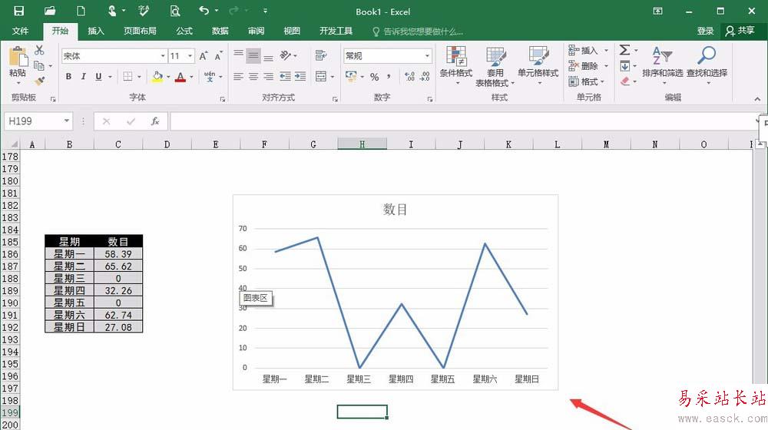Open font dialog launcher in 字体 group
The width and height of the screenshot is (768, 430).
pyautogui.click(x=223, y=99)
